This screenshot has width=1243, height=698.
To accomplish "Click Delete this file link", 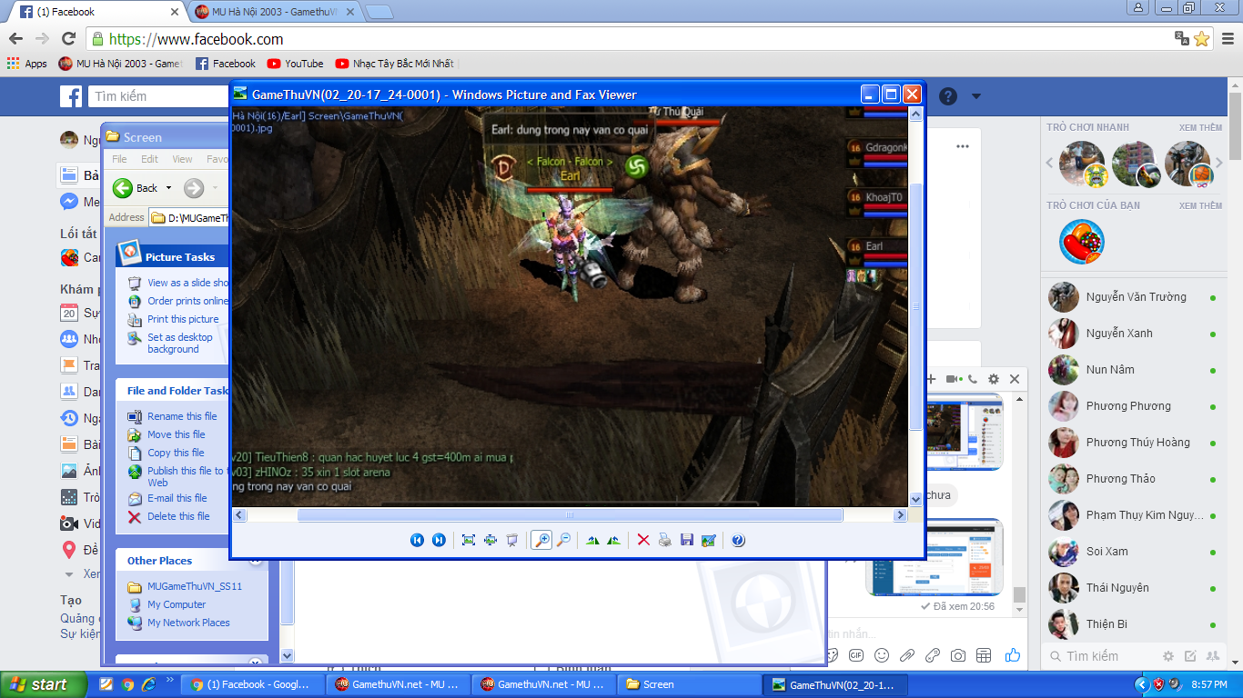I will (178, 516).
